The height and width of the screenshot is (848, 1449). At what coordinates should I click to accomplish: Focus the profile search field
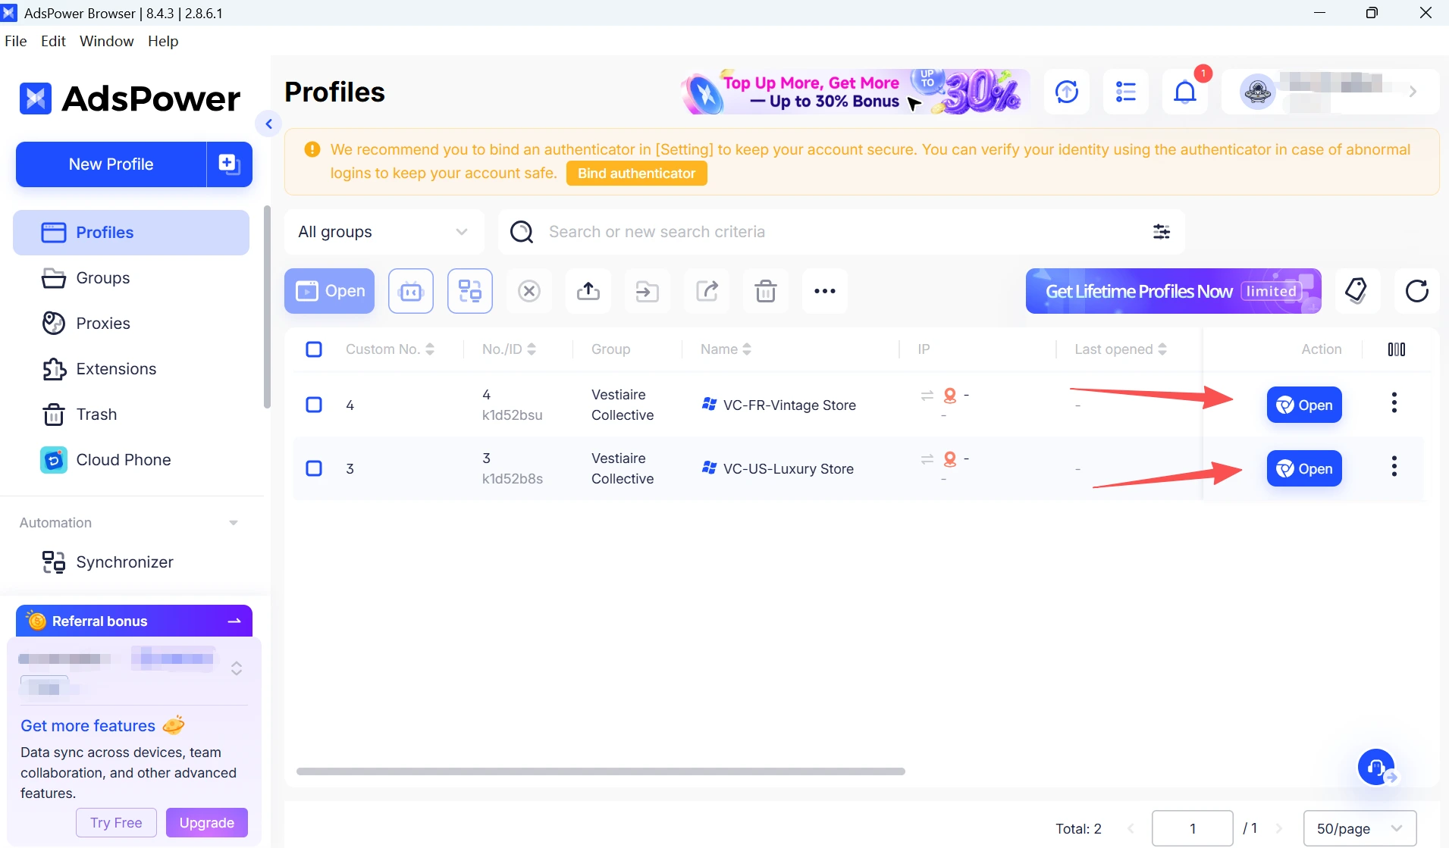[842, 232]
